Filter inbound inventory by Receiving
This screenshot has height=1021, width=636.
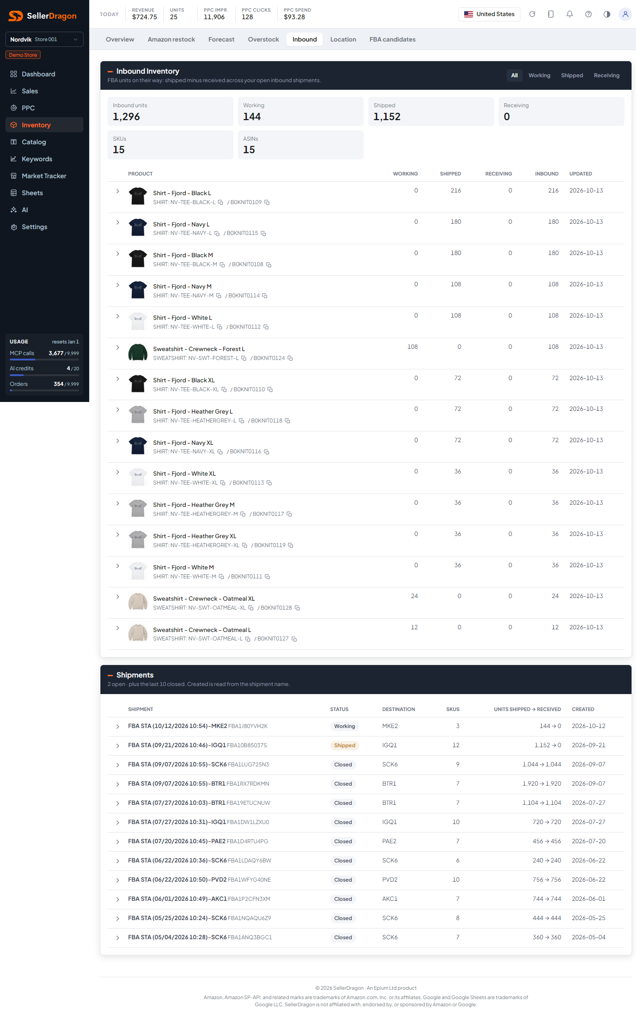coord(607,75)
